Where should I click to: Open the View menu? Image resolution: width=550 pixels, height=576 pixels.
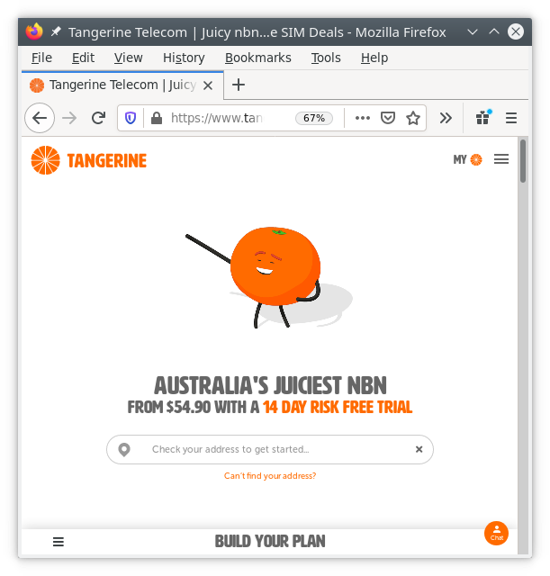[x=128, y=58]
